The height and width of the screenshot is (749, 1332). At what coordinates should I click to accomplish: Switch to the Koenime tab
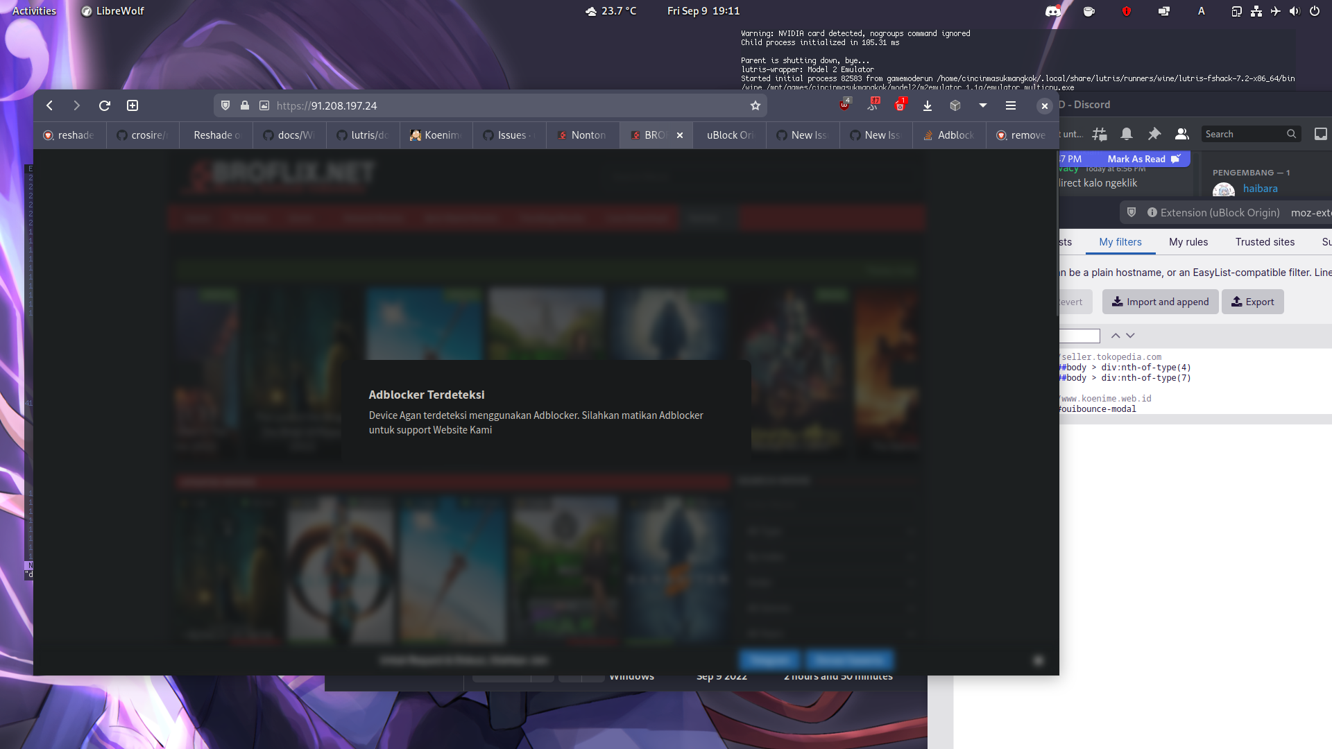pyautogui.click(x=436, y=135)
